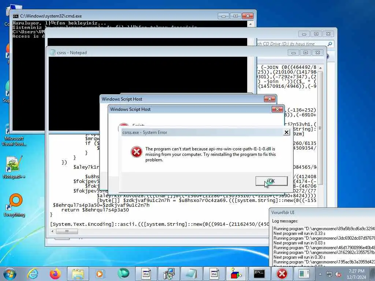Close the front Windows Script Host dialog

(277, 109)
